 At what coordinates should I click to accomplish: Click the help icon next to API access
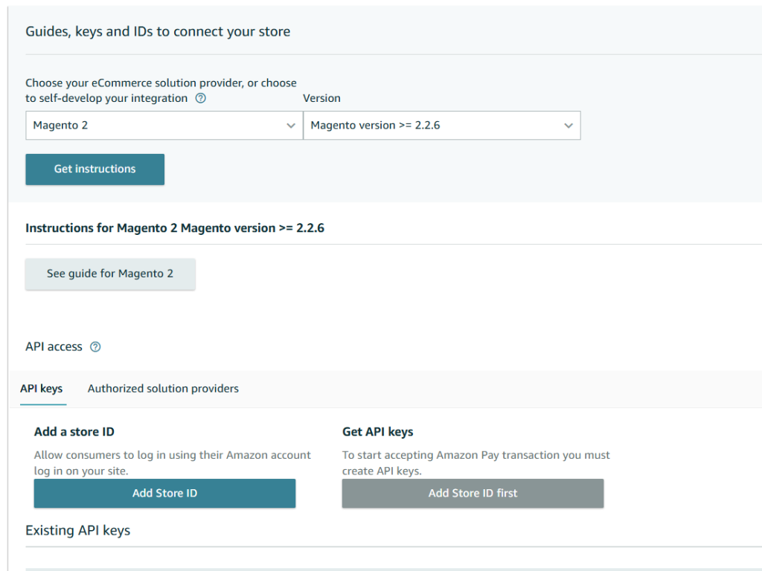pyautogui.click(x=95, y=347)
